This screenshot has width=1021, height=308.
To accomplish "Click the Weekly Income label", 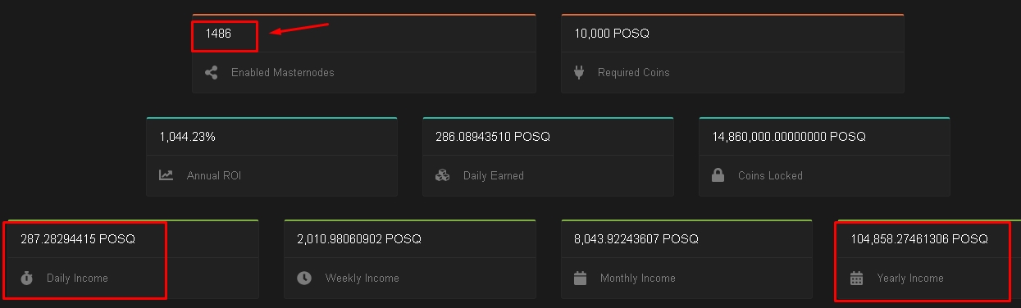I will pyautogui.click(x=362, y=279).
